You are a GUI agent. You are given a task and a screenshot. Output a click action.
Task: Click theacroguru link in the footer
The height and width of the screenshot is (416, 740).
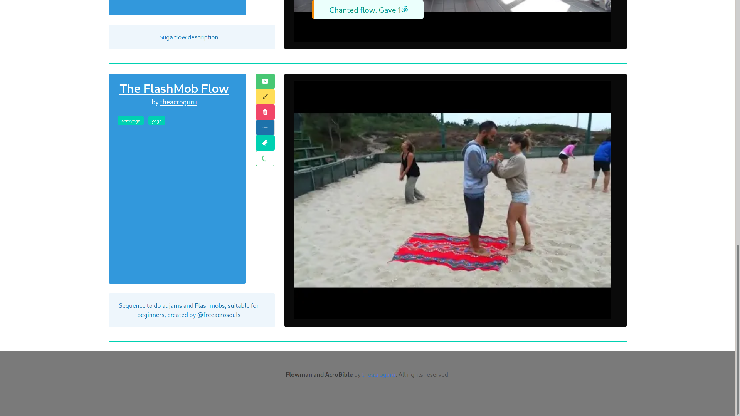point(378,374)
